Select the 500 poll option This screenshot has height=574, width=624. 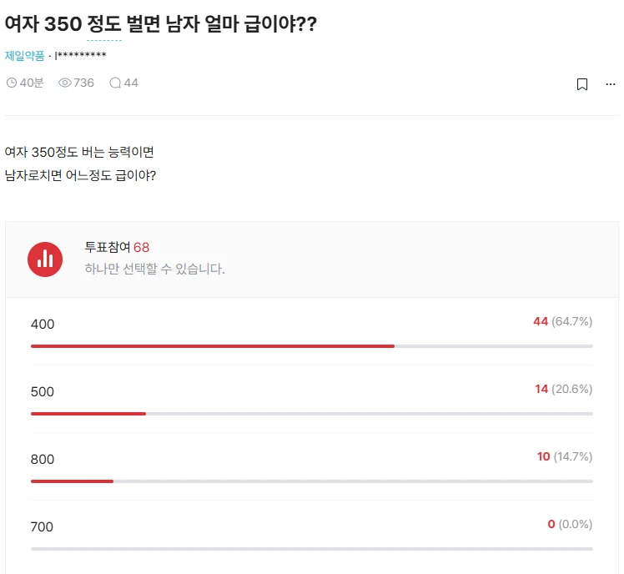[x=312, y=399]
